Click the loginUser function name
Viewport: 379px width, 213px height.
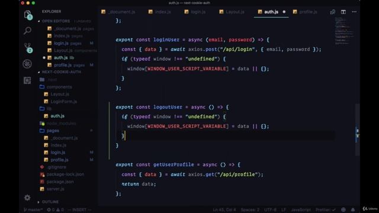(166, 40)
